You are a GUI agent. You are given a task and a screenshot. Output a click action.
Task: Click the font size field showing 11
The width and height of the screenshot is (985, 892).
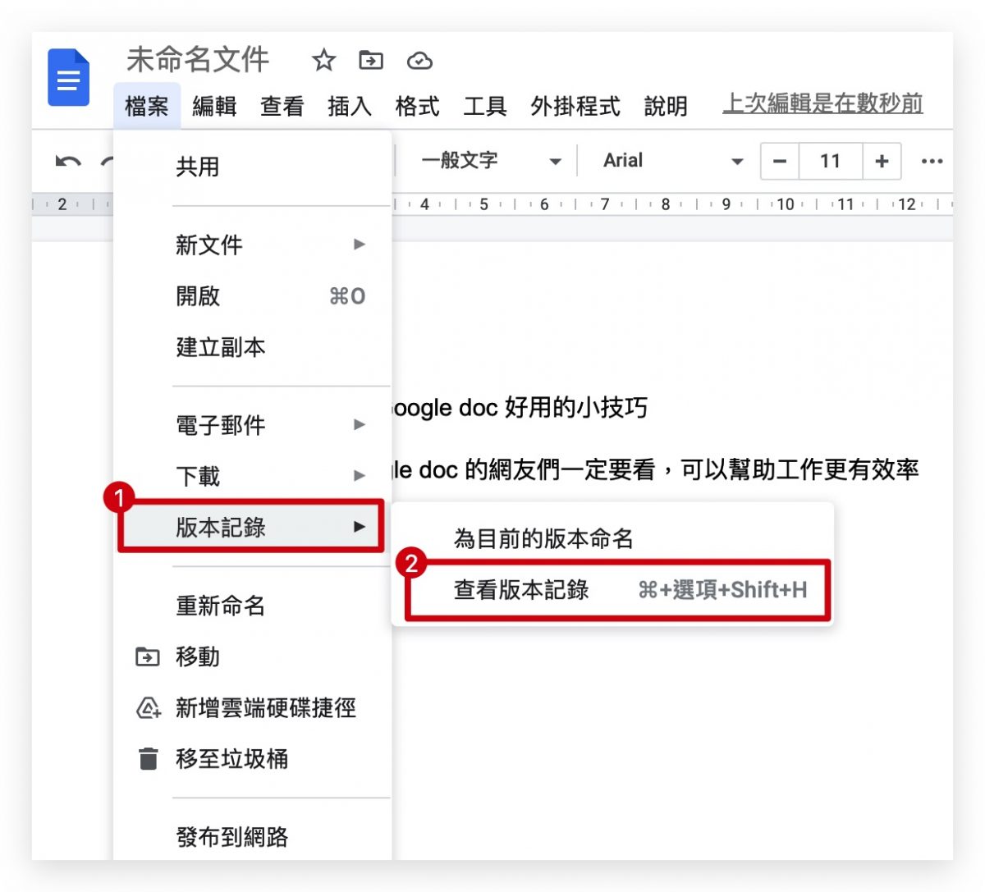coord(830,161)
